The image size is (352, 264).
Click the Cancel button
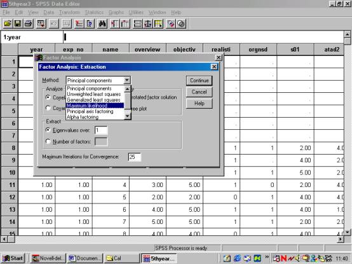(199, 92)
